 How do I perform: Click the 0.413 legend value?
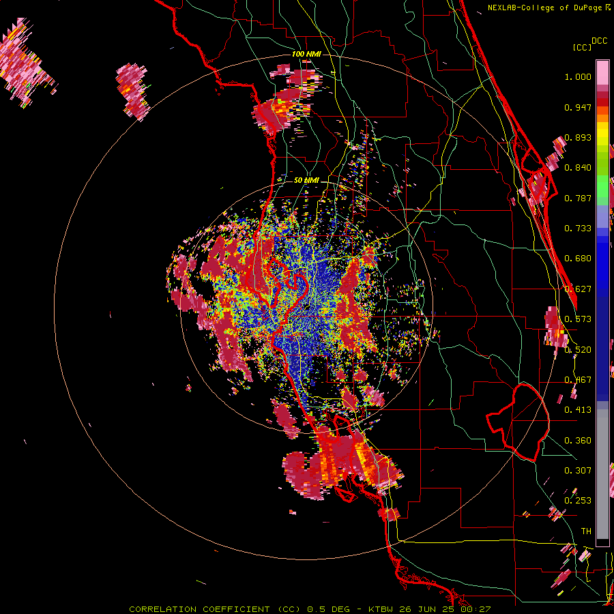pyautogui.click(x=578, y=410)
